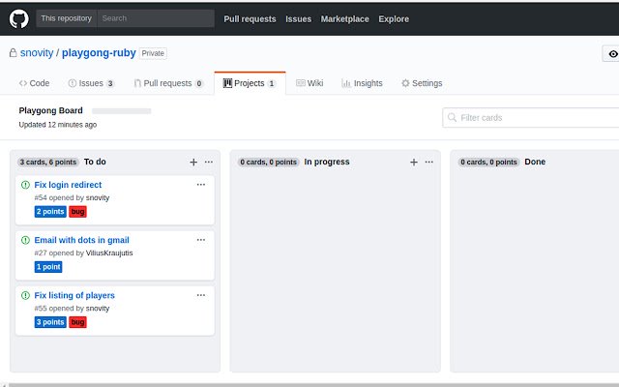Click the 3 points label
619x387 pixels.
click(50, 322)
